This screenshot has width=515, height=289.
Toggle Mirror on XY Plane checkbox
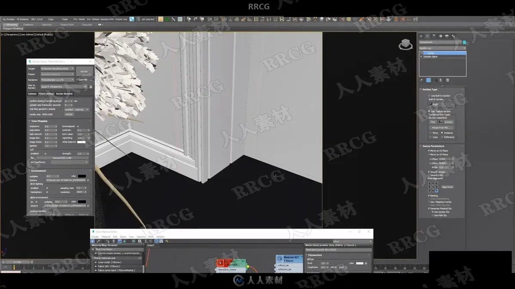(429, 155)
